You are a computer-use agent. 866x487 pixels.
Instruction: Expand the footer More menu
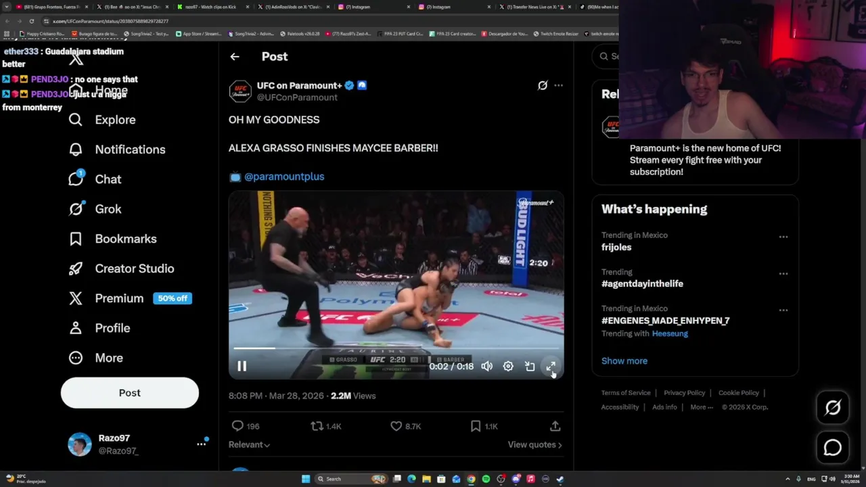[702, 407]
